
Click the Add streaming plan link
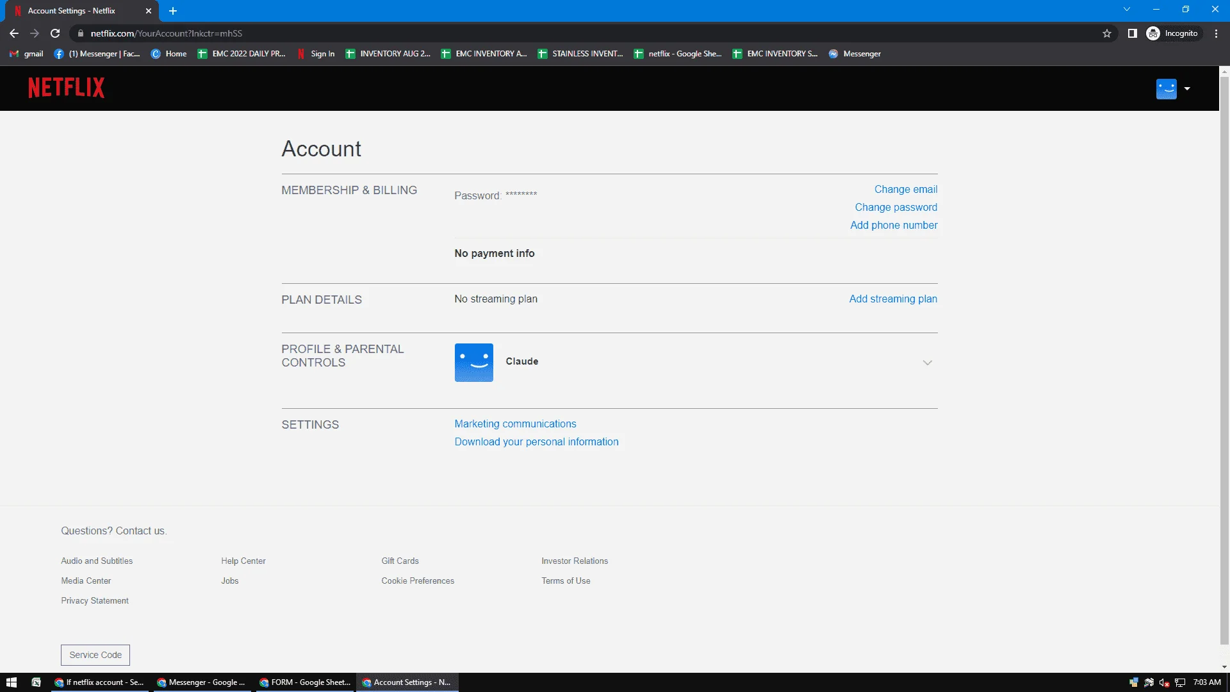point(893,299)
